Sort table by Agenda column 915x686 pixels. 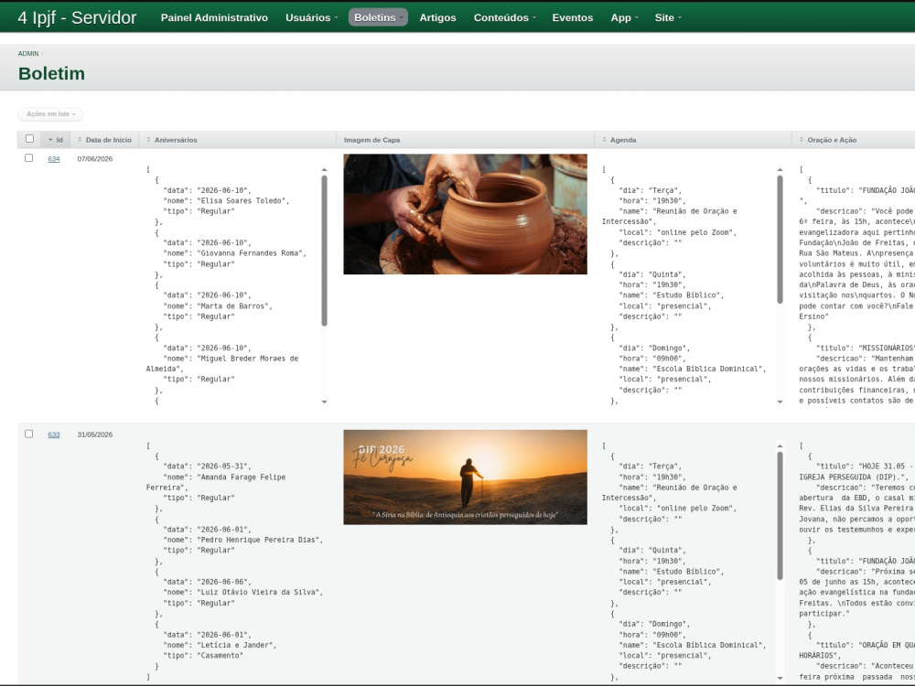pos(693,140)
